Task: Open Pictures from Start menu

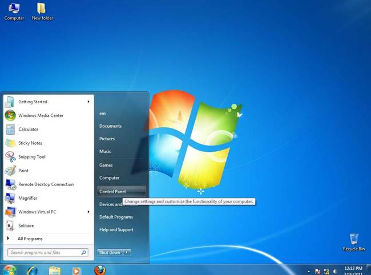Action: (107, 139)
